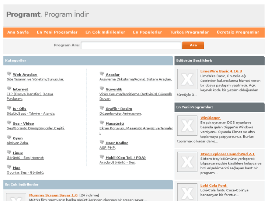Click the Mummy Screen Saver thumbnail
Viewport: 268px width, 201px height.
[16, 197]
